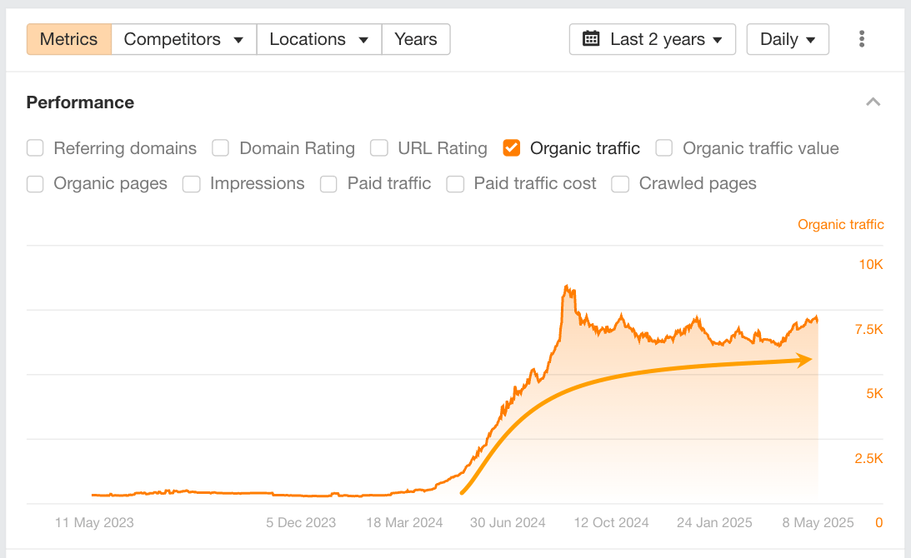Image resolution: width=911 pixels, height=558 pixels.
Task: Turn on the Impressions checkbox
Action: [x=192, y=184]
